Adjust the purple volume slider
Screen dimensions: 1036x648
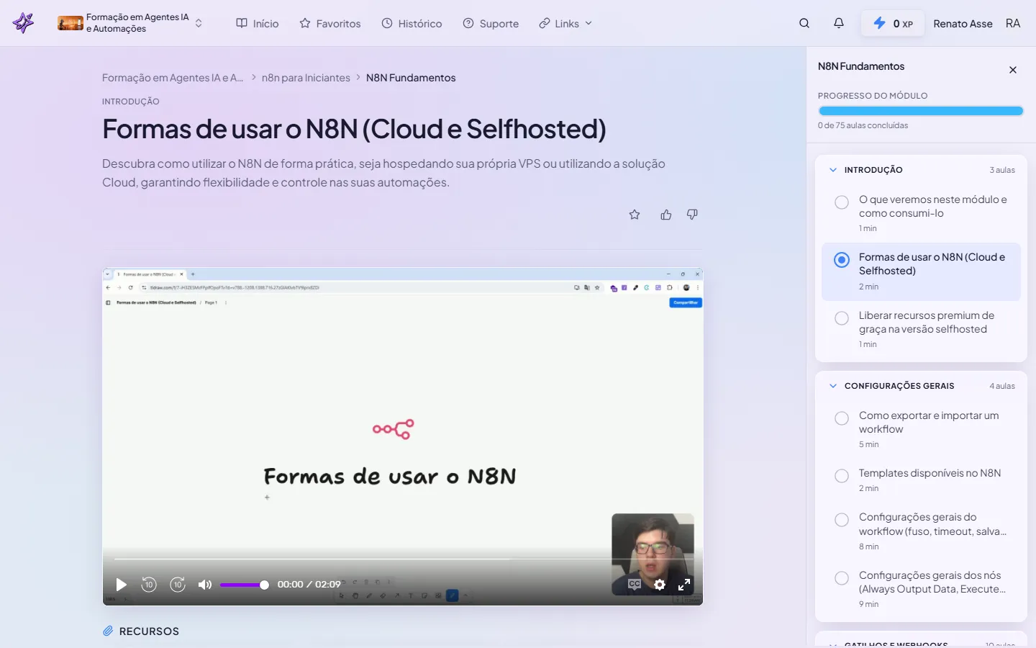click(x=245, y=585)
